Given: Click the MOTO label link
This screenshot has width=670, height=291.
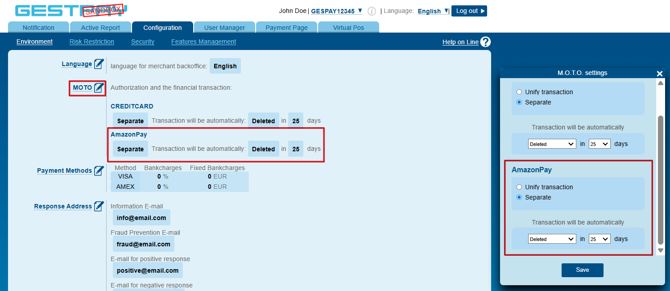Looking at the screenshot, I should (x=83, y=87).
